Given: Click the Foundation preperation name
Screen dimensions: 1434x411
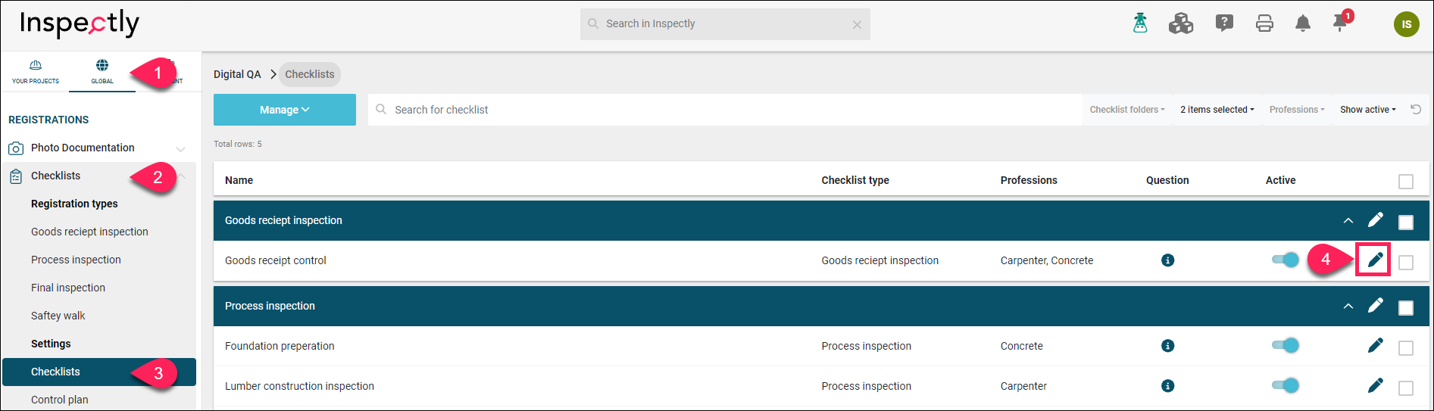Looking at the screenshot, I should click(280, 346).
